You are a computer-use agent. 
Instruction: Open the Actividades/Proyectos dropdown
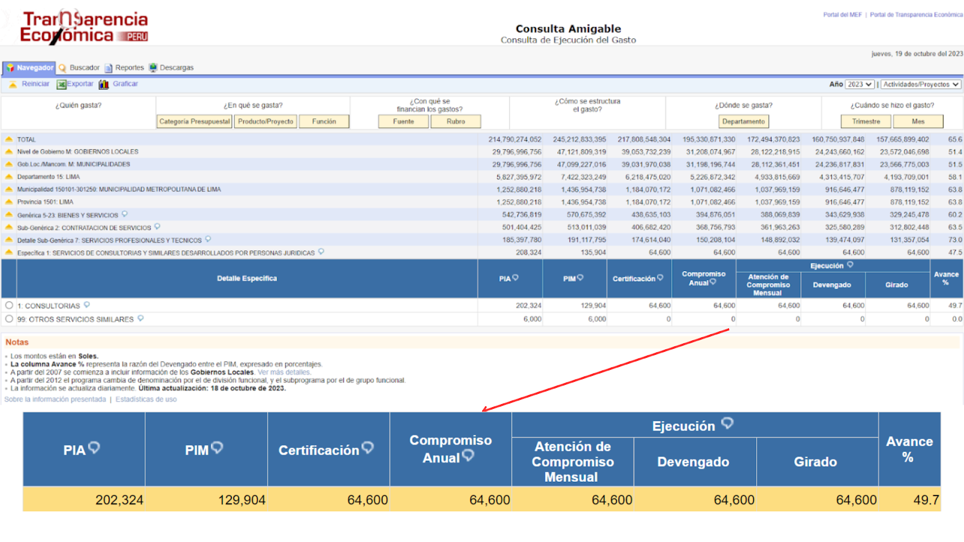[x=921, y=84]
